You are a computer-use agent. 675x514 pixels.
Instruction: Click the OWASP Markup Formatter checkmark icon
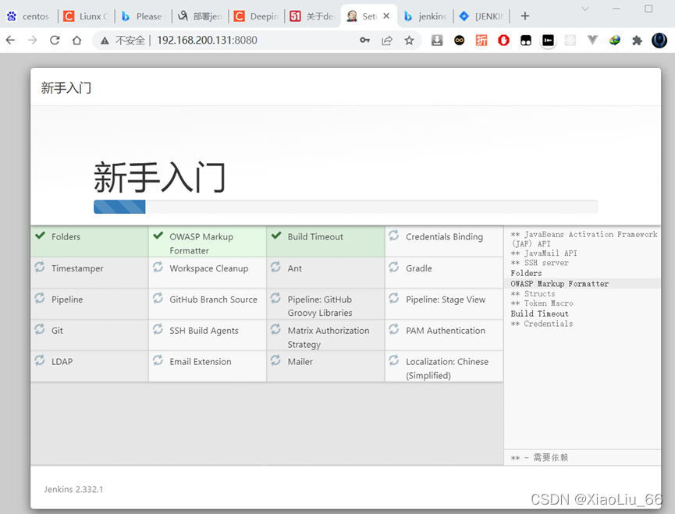coord(158,236)
